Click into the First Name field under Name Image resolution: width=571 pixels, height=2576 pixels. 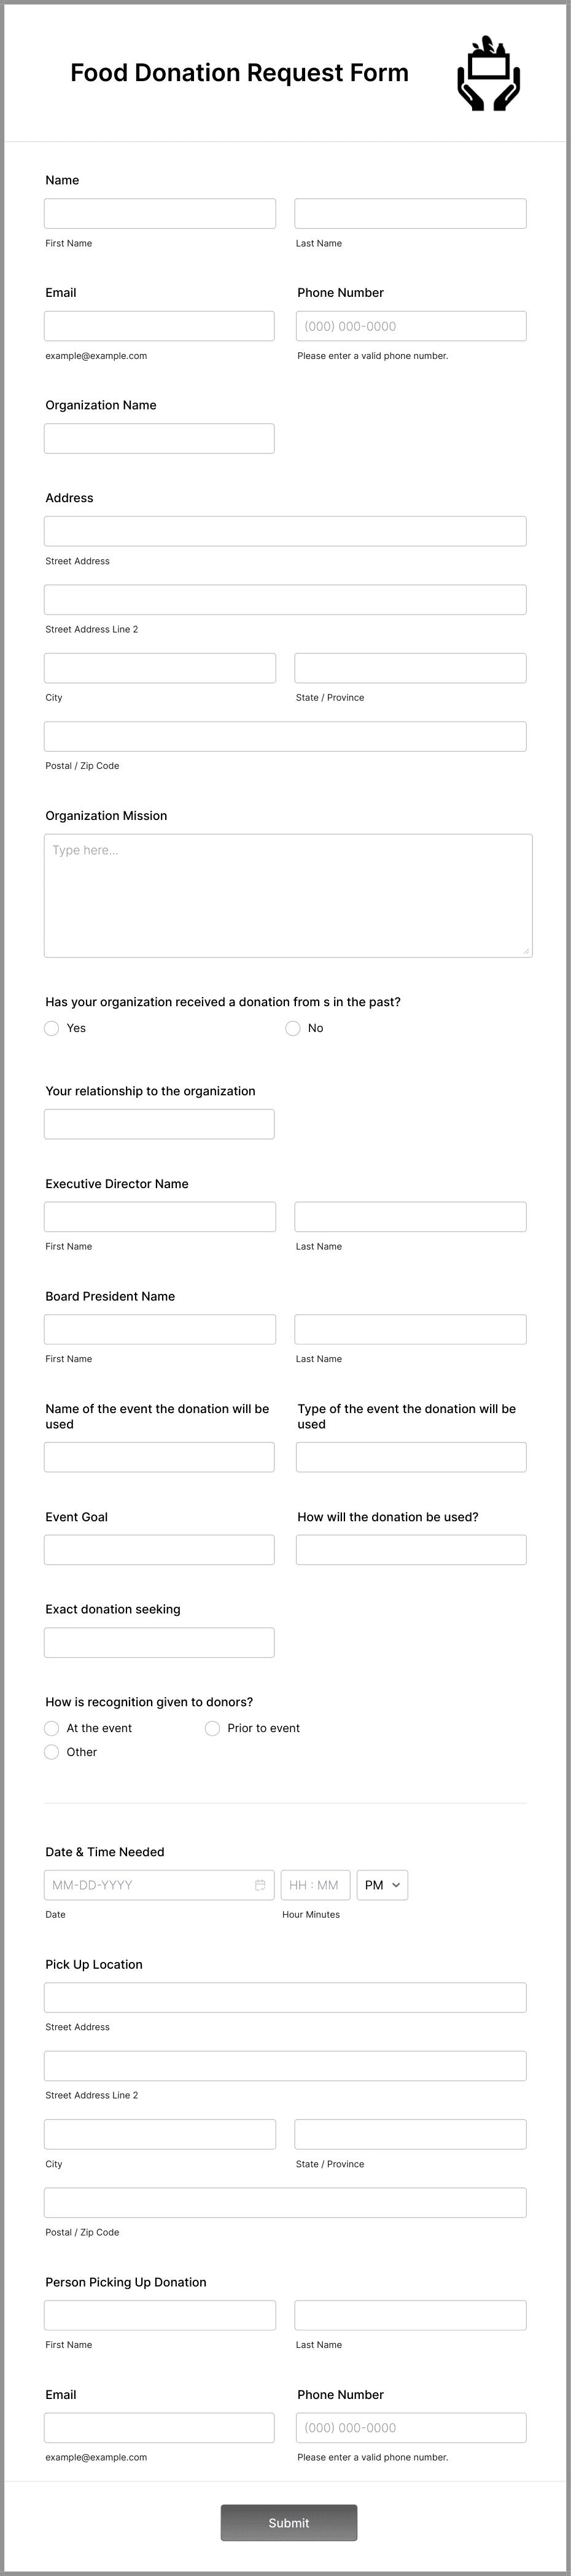coord(159,213)
